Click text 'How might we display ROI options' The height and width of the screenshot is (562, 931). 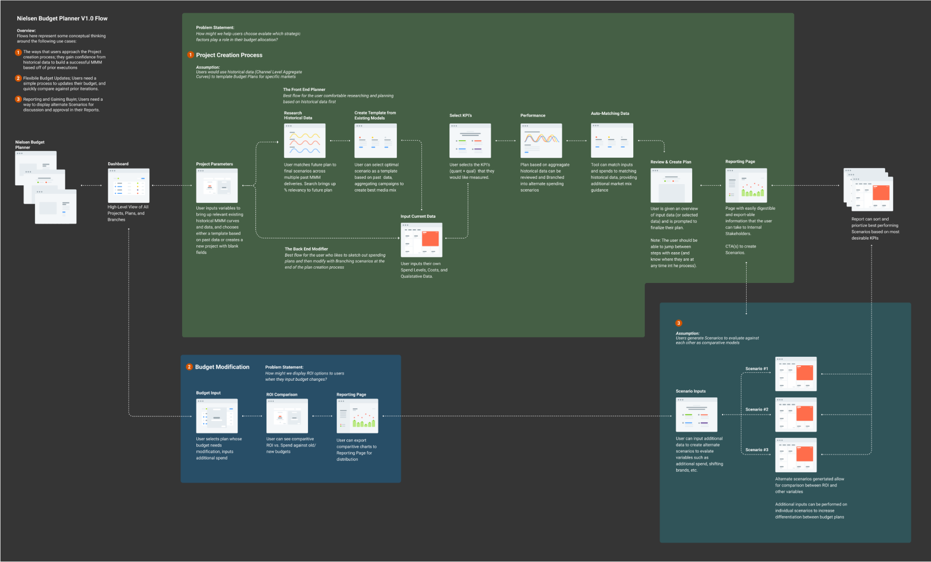pyautogui.click(x=305, y=376)
